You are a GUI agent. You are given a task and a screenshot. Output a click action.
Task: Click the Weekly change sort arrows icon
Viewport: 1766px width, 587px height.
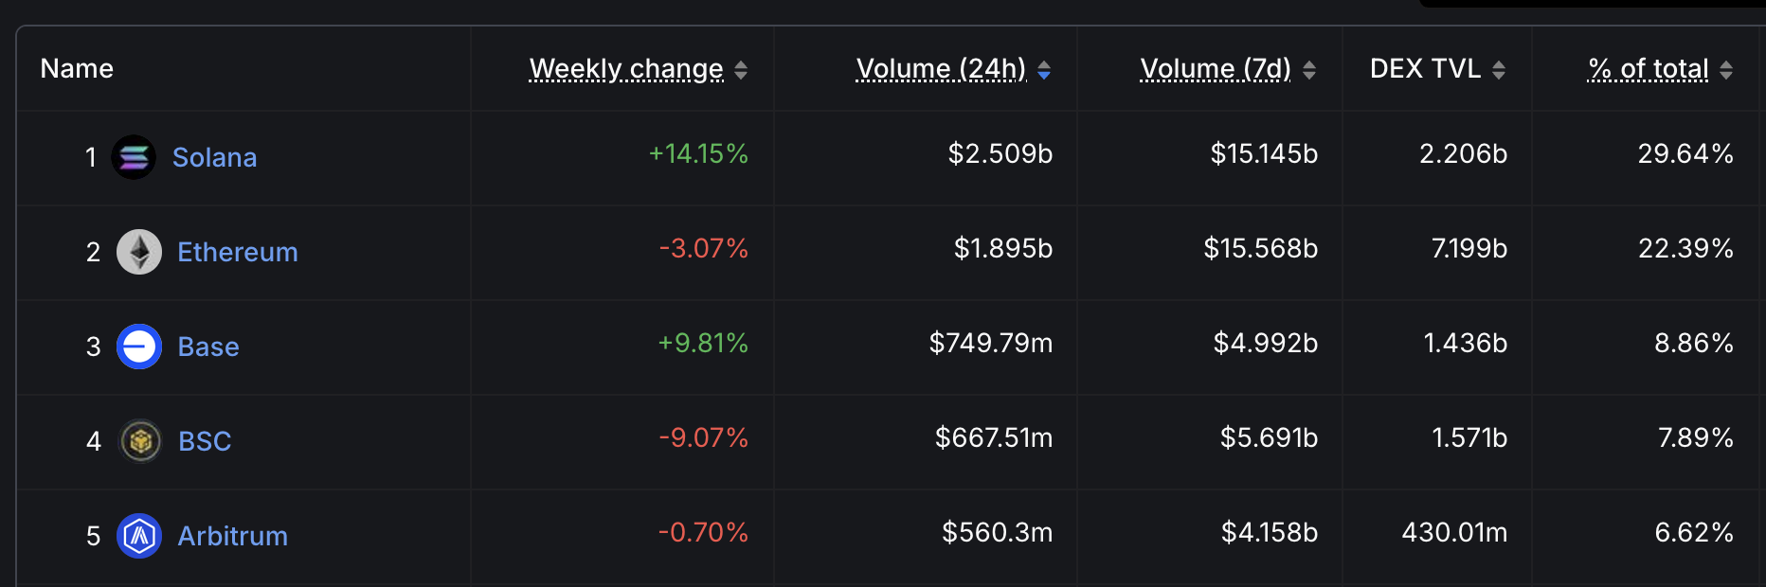click(741, 70)
